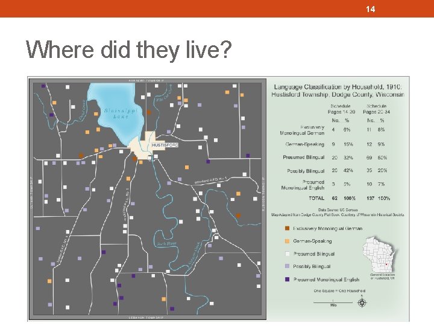Click the Rock River label on map
Image resolution: width=434 pixels, height=326 pixels.
pyautogui.click(x=166, y=244)
